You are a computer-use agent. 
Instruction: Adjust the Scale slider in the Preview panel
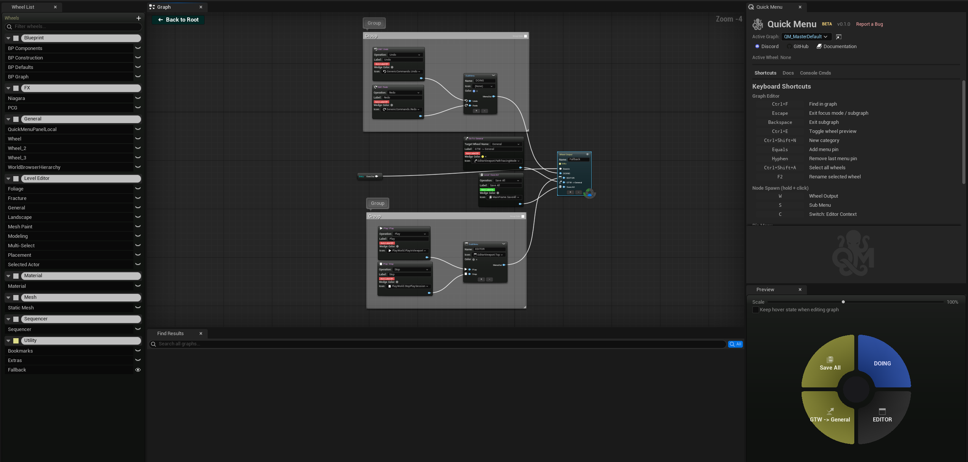point(843,302)
